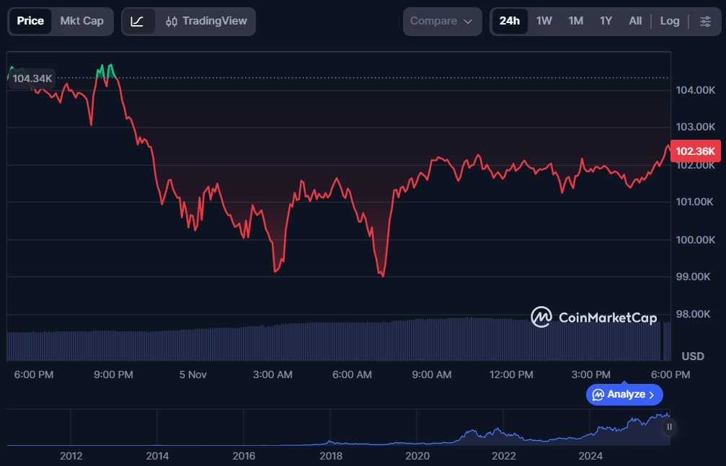Select the 24h timeframe tab

509,22
